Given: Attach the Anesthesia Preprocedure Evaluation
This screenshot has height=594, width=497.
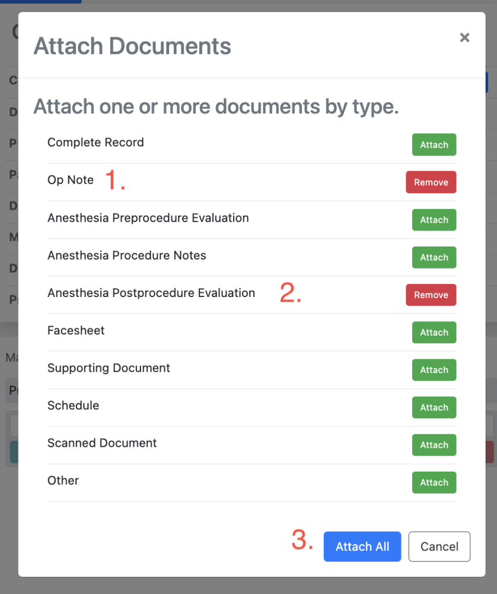Looking at the screenshot, I should tap(434, 220).
